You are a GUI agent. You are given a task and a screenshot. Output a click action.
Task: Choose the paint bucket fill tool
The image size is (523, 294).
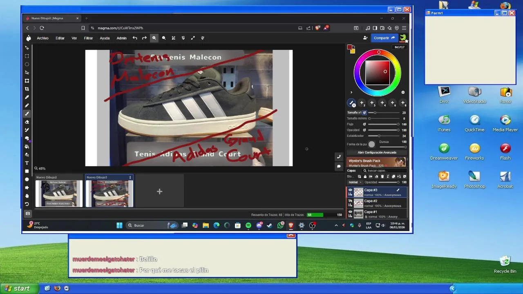tap(27, 147)
